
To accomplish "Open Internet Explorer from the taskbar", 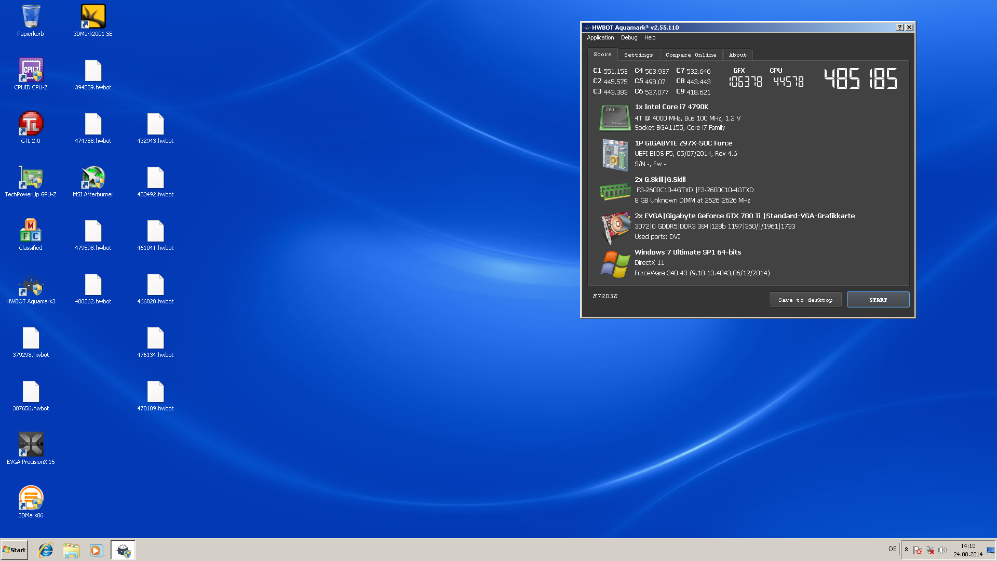I will [x=46, y=550].
